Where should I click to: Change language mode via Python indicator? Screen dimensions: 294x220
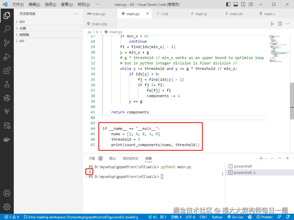coord(217,217)
